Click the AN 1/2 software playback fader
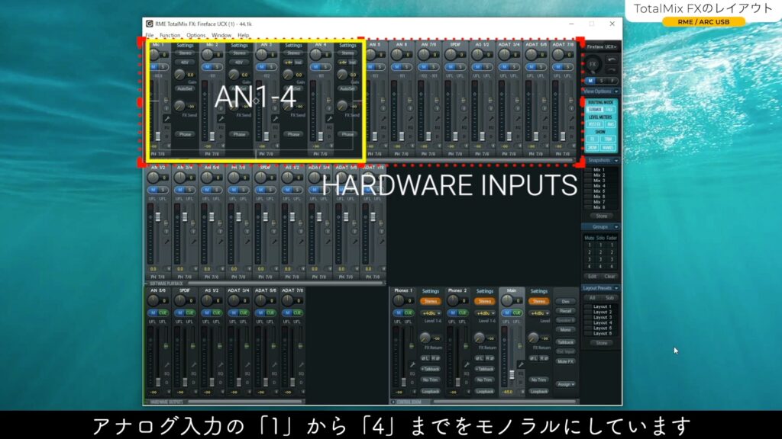782x439 pixels. pyautogui.click(x=158, y=216)
